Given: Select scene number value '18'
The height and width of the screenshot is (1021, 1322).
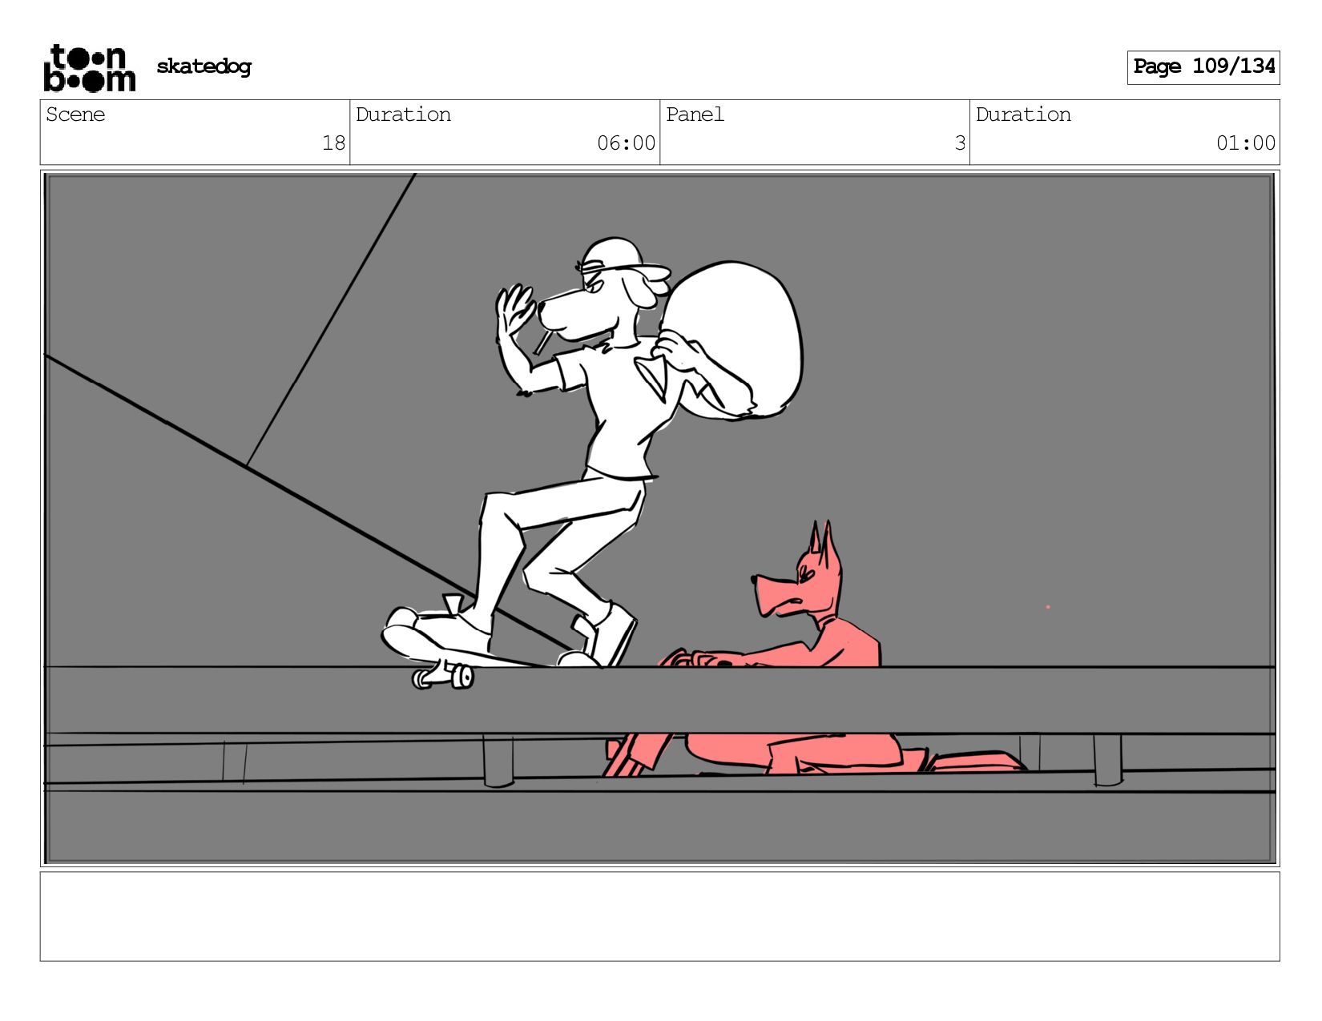Looking at the screenshot, I should point(333,143).
